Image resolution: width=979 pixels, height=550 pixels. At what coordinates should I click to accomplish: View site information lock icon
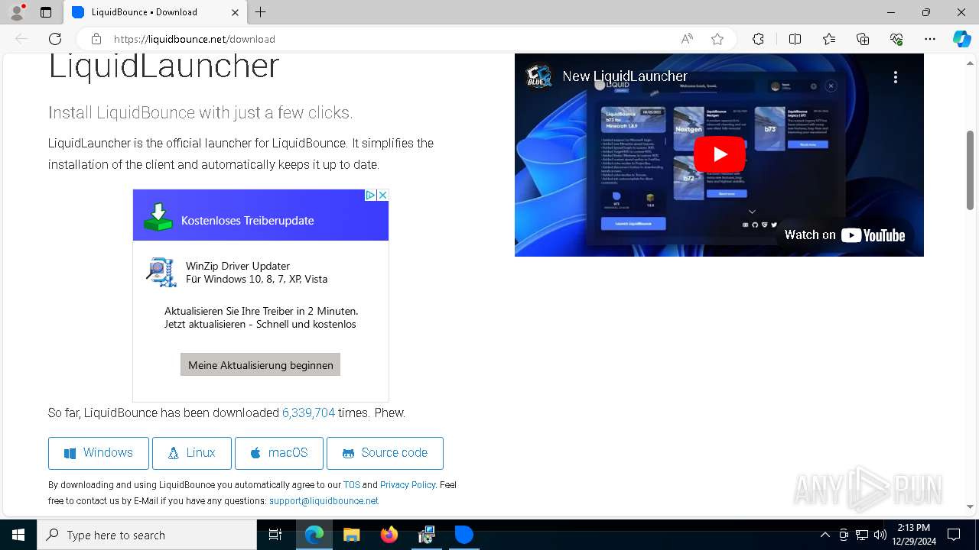coord(96,39)
